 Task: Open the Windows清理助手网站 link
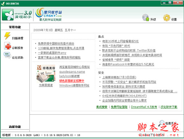coord(74,86)
